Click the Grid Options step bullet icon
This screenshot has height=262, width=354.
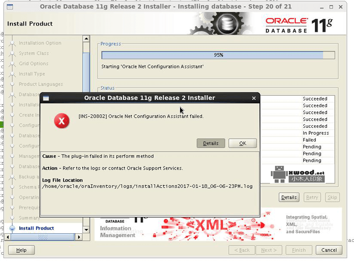(12, 64)
